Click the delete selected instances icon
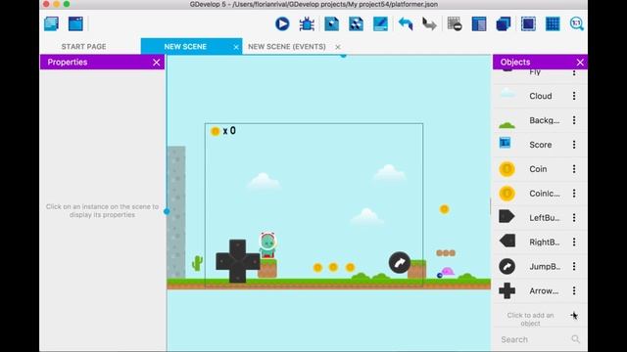 point(455,23)
